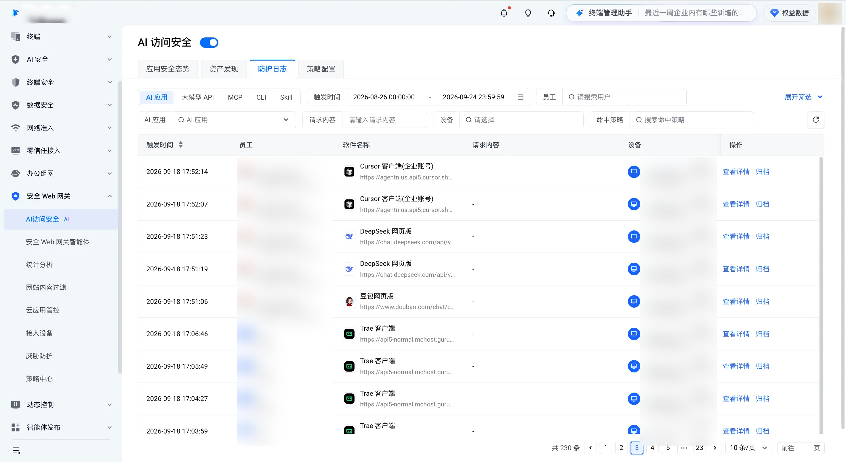846x462 pixels.
Task: Click the sidebar collapse icon at bottom left
Action: (16, 450)
